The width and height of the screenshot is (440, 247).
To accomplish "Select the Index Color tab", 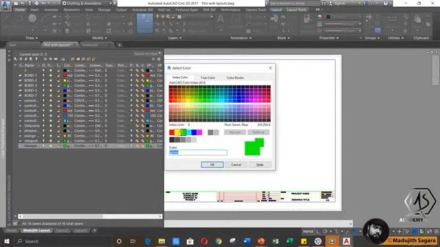I will click(180, 78).
